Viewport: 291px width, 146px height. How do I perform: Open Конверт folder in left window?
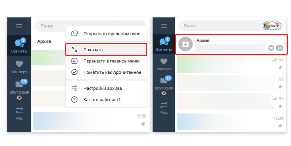click(19, 67)
